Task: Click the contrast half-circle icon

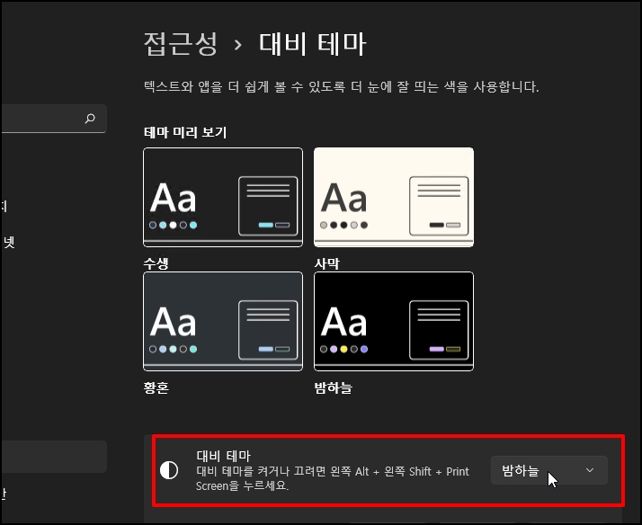Action: tap(169, 470)
